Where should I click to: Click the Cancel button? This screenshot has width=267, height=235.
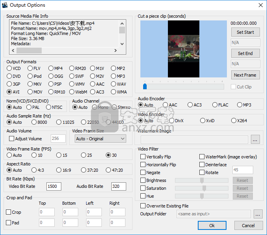click(249, 226)
